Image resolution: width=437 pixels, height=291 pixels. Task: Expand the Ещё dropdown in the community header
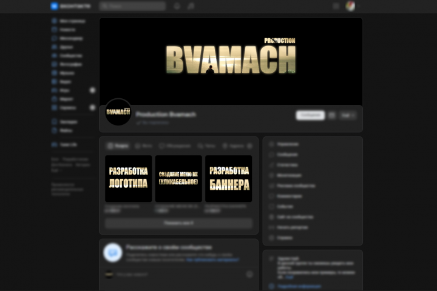[x=348, y=115]
